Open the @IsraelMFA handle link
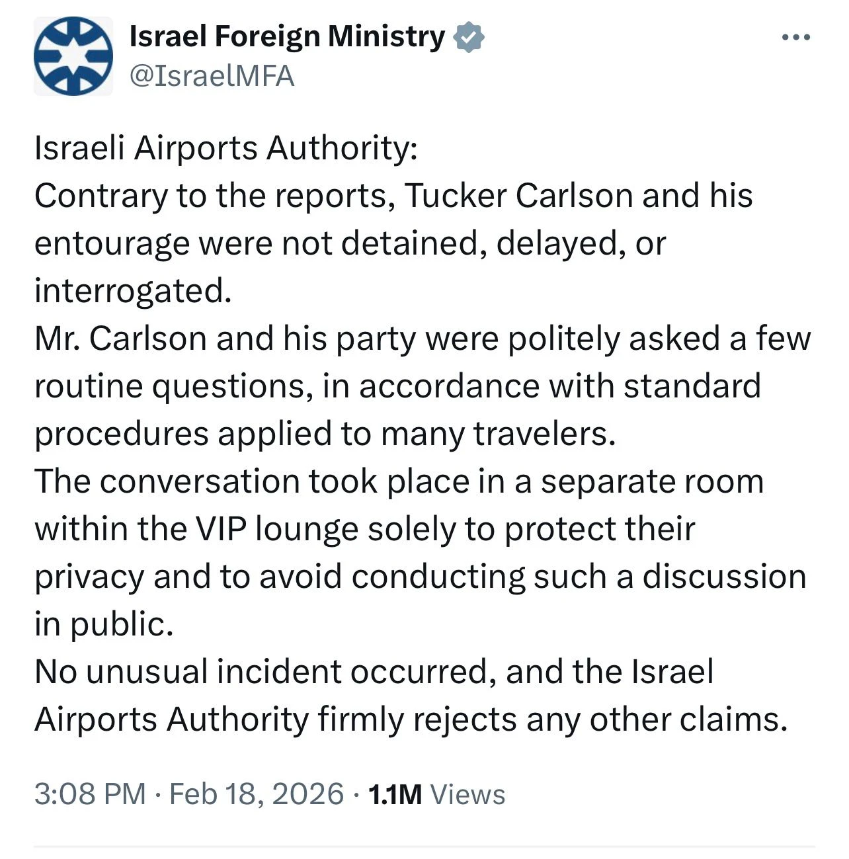Screen dimensions: 849x859 [212, 76]
